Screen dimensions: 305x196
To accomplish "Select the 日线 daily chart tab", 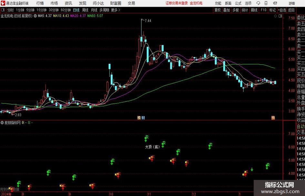I will (x=76, y=10).
